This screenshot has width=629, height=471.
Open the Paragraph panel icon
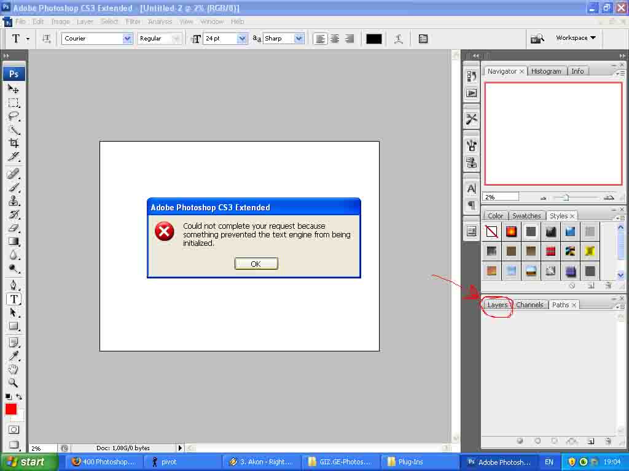(471, 205)
